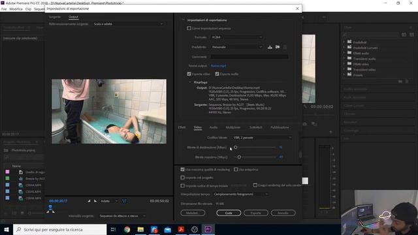Open the Interpolazione tempo dropdown
The width and height of the screenshot is (418, 235).
241,194
